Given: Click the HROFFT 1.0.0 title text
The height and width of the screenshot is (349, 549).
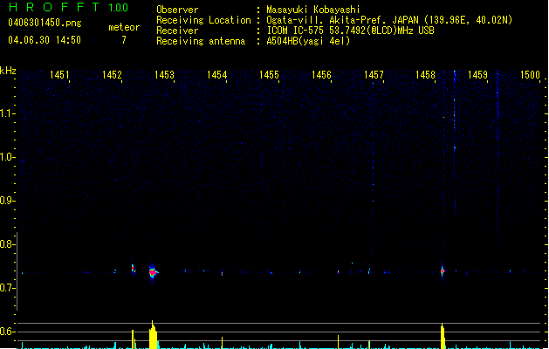Looking at the screenshot, I should [x=68, y=7].
